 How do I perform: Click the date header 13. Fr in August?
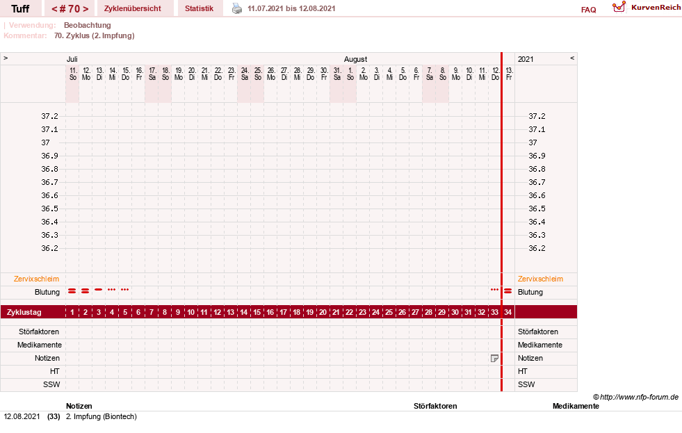pyautogui.click(x=509, y=74)
